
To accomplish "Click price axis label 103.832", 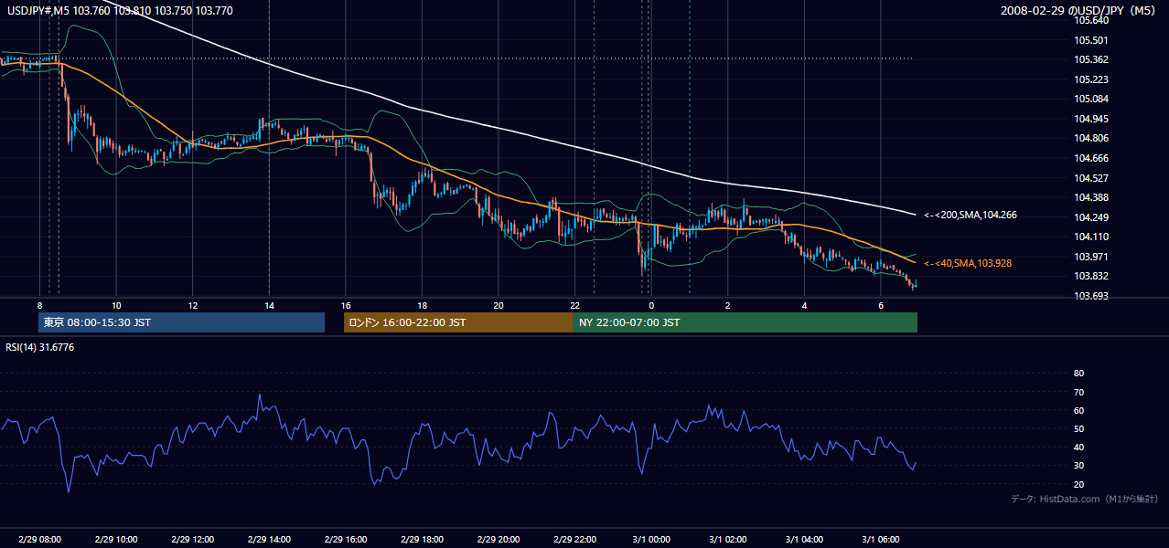I will coord(1091,277).
